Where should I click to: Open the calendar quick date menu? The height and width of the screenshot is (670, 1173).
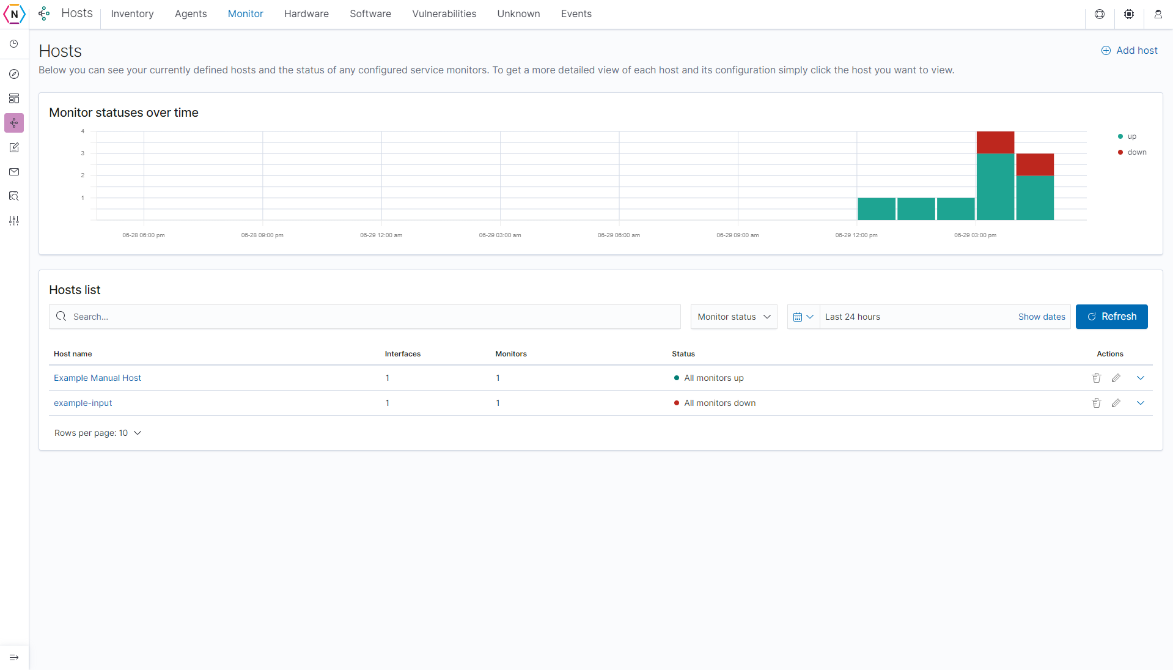click(x=803, y=317)
